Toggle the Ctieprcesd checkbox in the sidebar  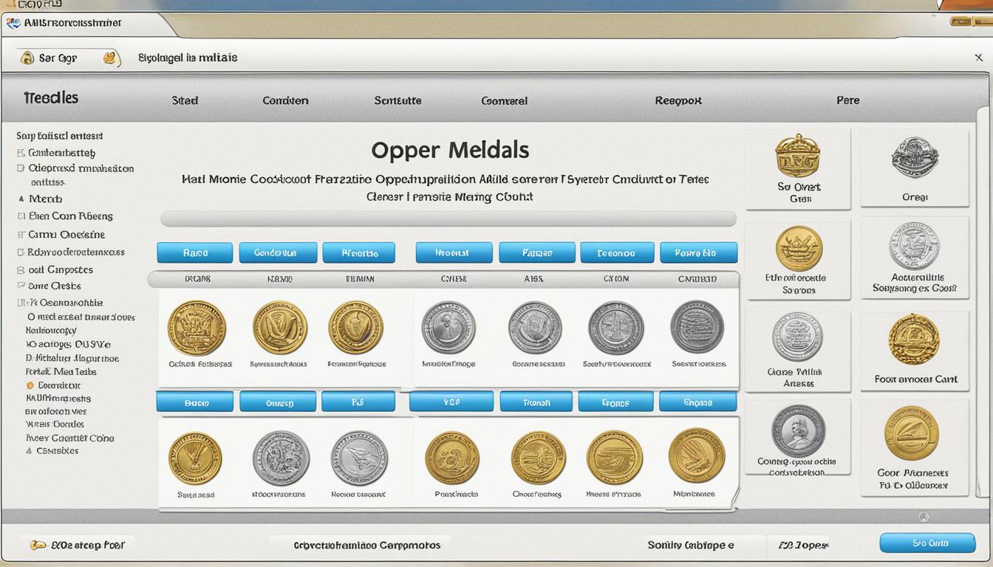[x=21, y=168]
